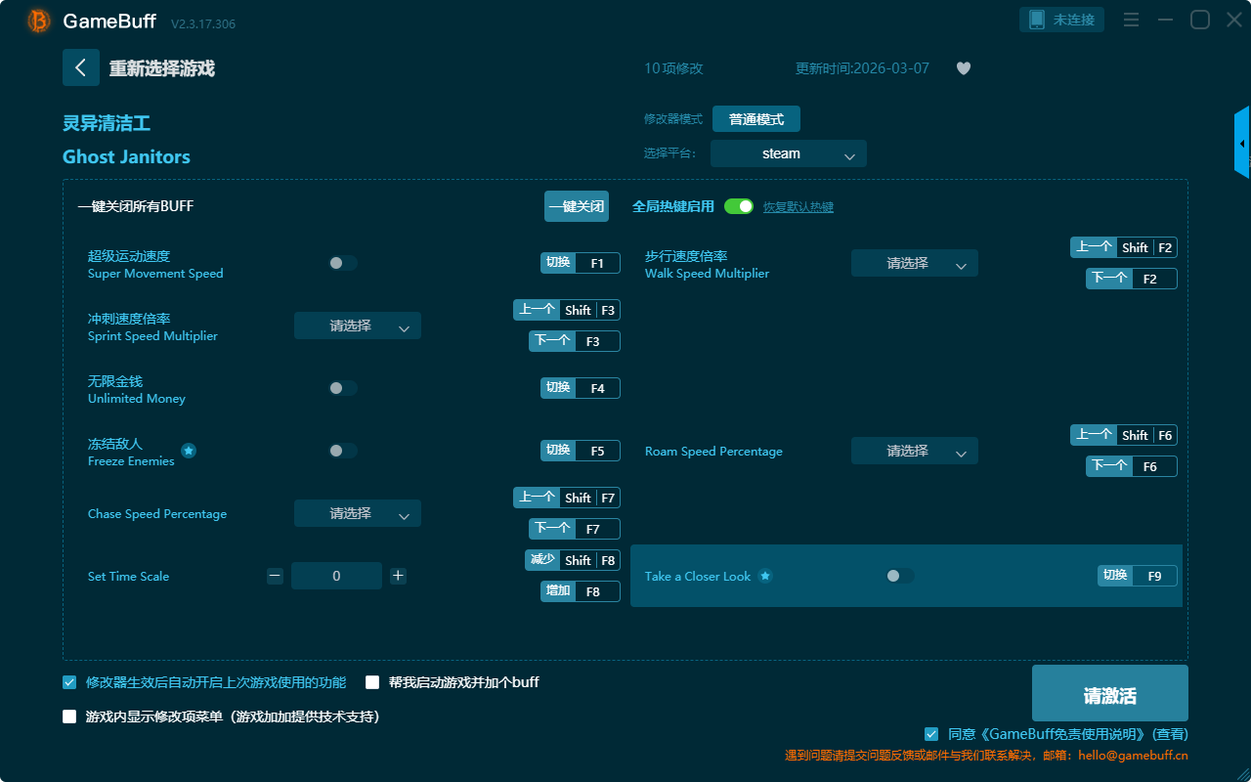Enable the Unlimited Money toggle

pyautogui.click(x=342, y=388)
